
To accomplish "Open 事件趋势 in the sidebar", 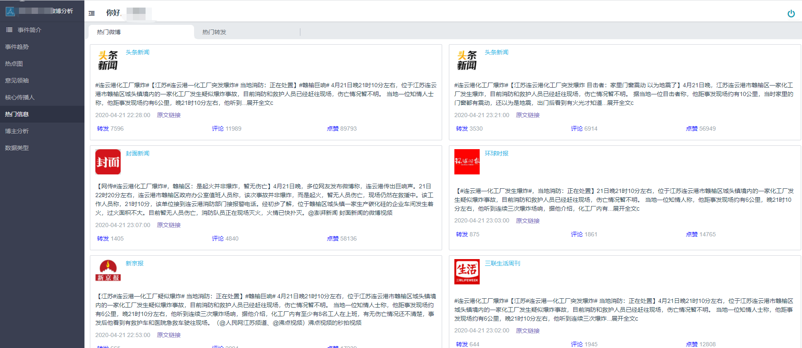I will pyautogui.click(x=17, y=47).
